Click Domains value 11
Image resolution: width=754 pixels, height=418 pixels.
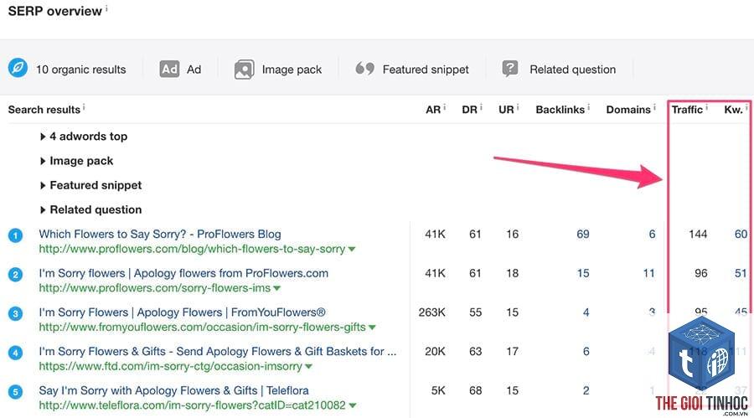tap(649, 273)
